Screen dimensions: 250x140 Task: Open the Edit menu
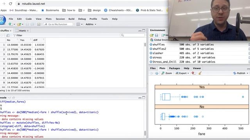(19, 19)
